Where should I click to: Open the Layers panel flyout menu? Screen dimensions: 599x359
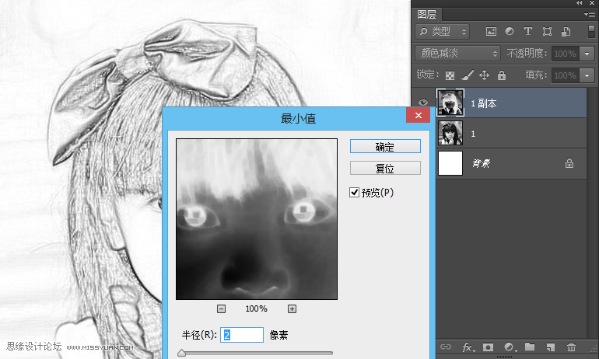pyautogui.click(x=589, y=15)
